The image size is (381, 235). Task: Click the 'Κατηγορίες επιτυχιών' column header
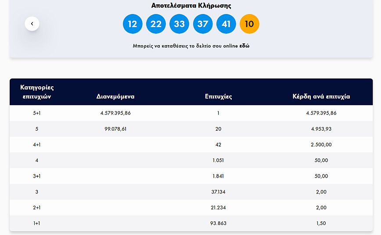click(x=37, y=92)
